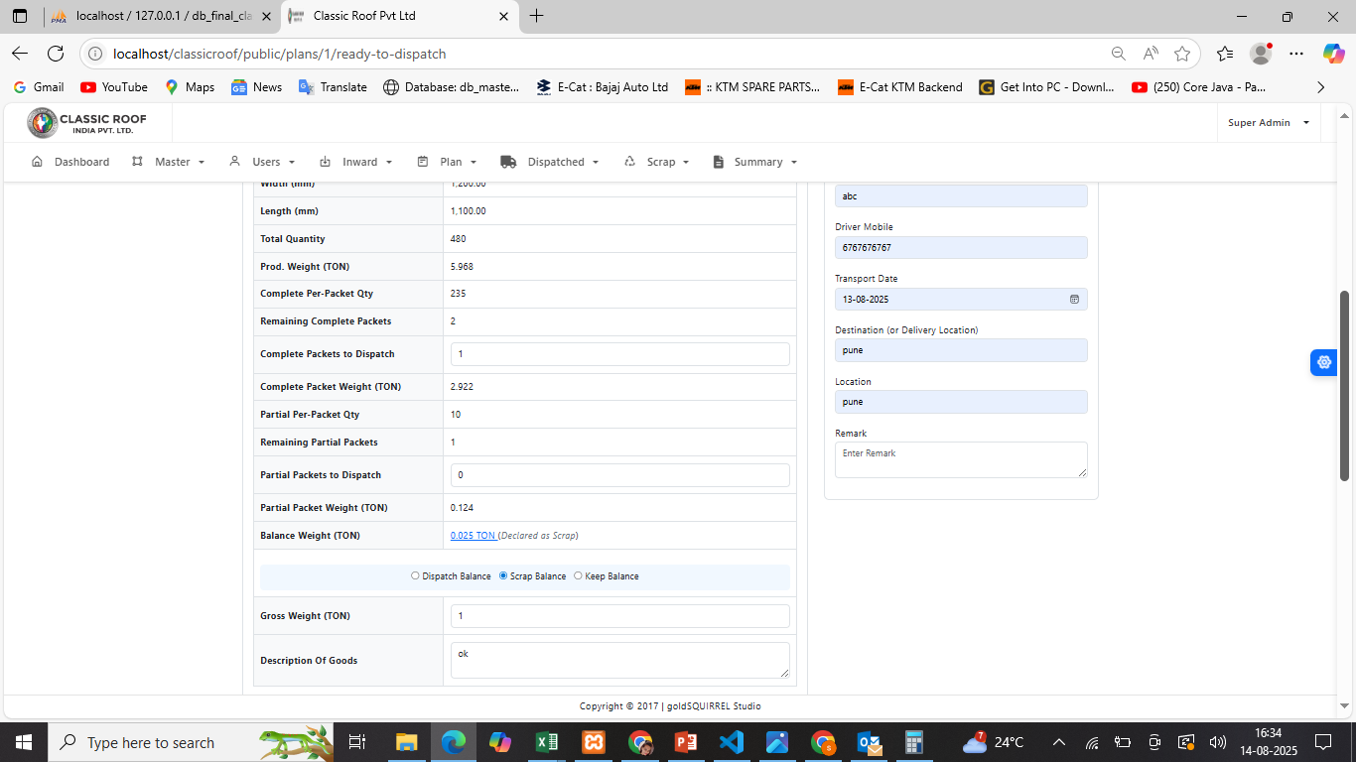Expand the Summary dropdown menu
1356x762 pixels.
coord(756,162)
